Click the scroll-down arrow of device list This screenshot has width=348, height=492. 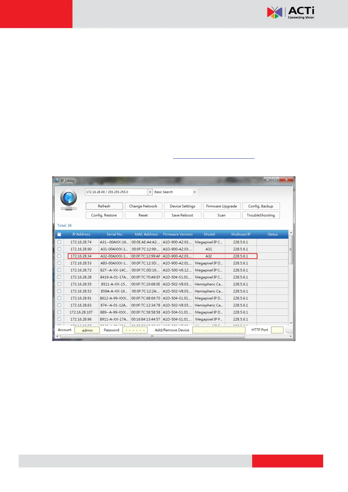[291, 323]
